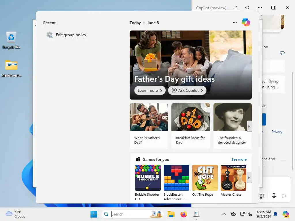Click Copilot preview taskbar icon
295x221 pixels.
tap(286, 214)
